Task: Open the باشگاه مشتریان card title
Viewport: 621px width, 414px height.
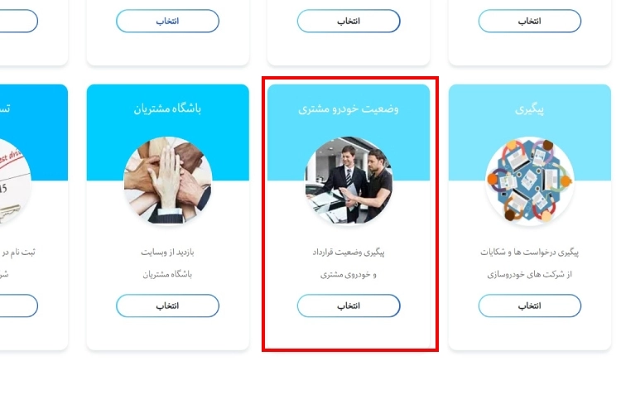Action: click(167, 108)
